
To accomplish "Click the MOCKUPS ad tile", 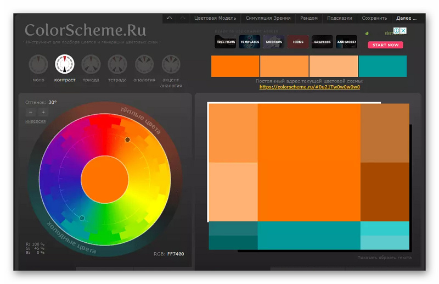I will tap(274, 42).
